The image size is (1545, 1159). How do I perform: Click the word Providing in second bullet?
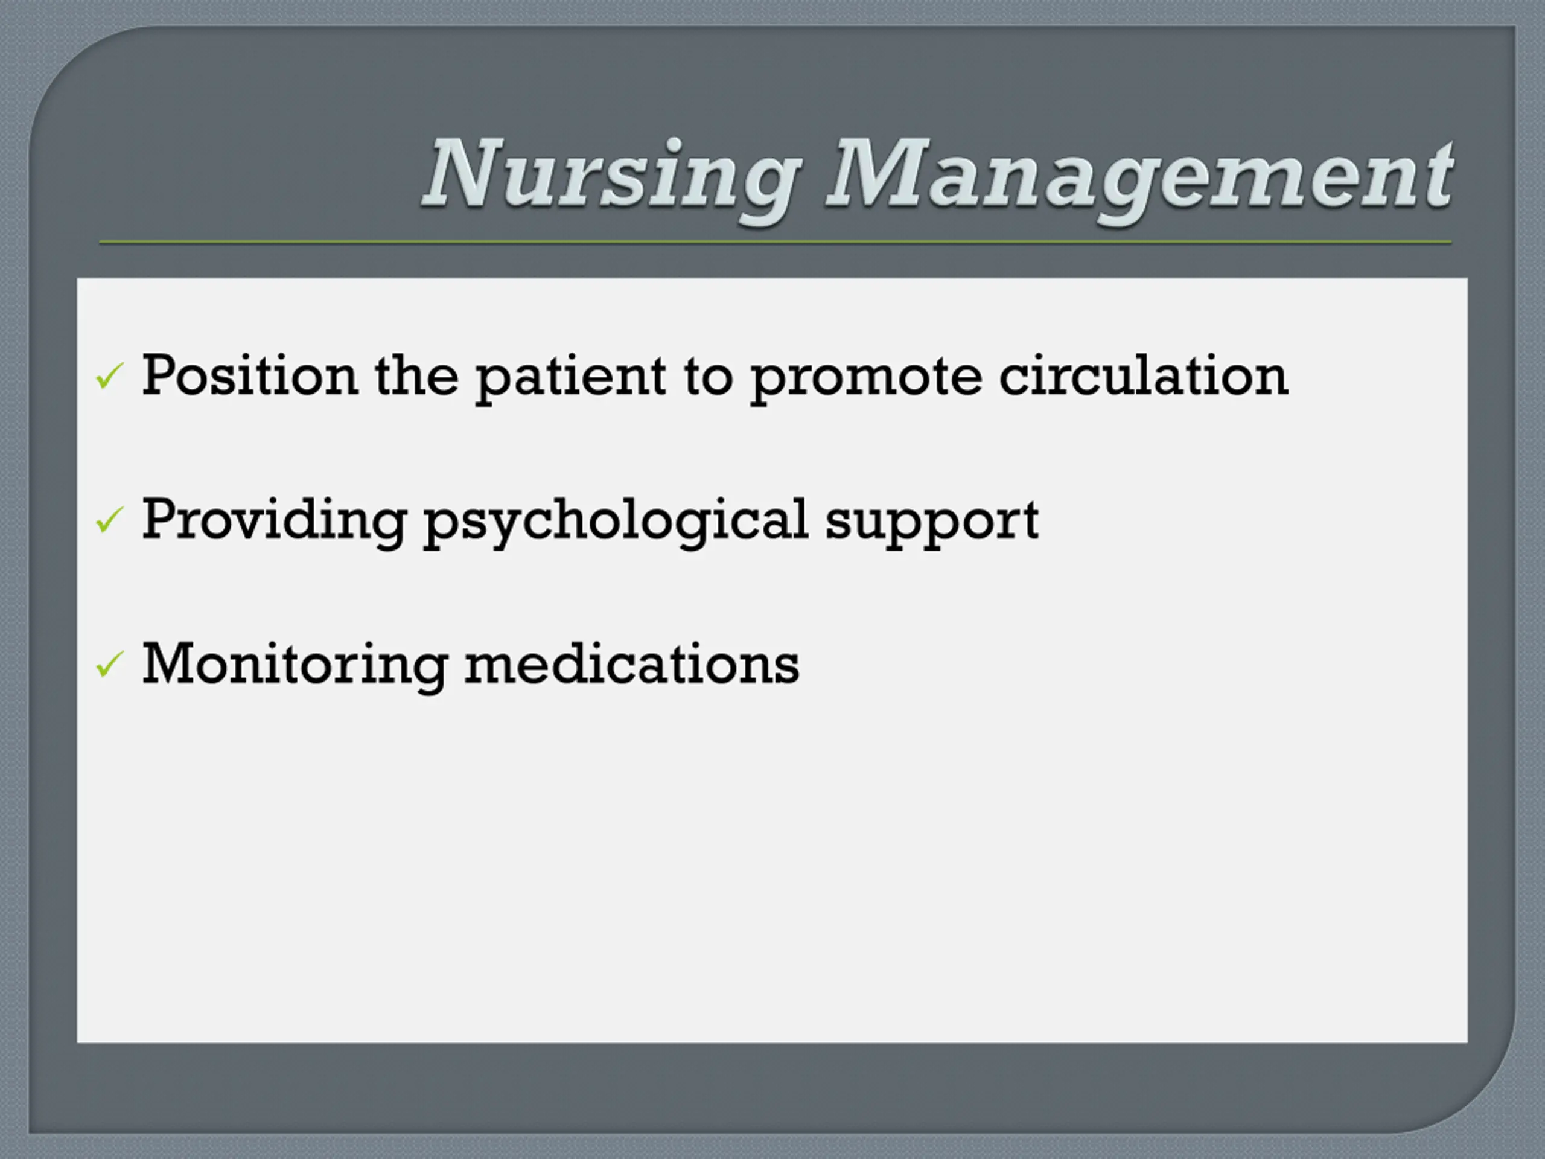pyautogui.click(x=275, y=521)
